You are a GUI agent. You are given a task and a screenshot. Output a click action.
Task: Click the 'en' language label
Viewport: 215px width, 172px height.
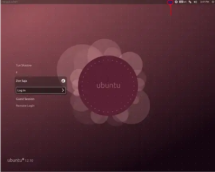[x=185, y=2]
